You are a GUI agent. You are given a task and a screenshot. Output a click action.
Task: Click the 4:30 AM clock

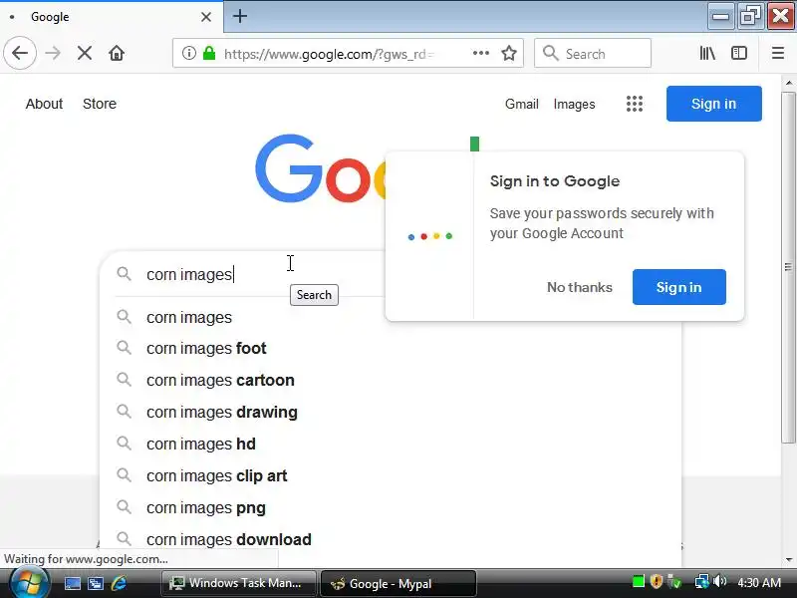(x=759, y=582)
